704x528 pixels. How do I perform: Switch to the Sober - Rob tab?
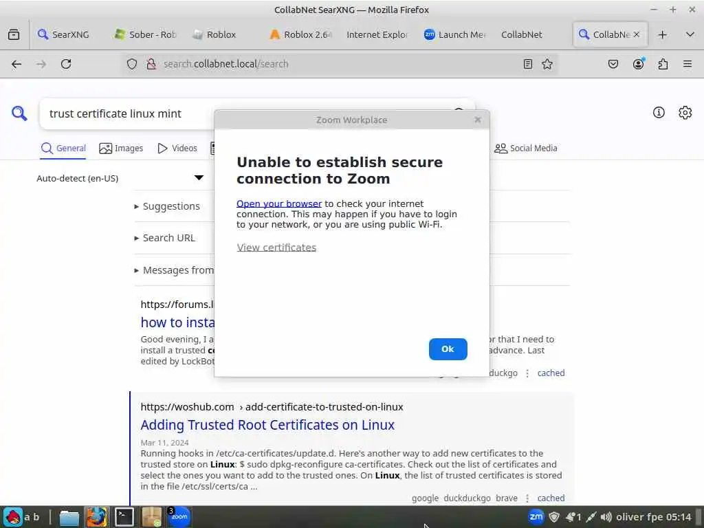point(146,34)
